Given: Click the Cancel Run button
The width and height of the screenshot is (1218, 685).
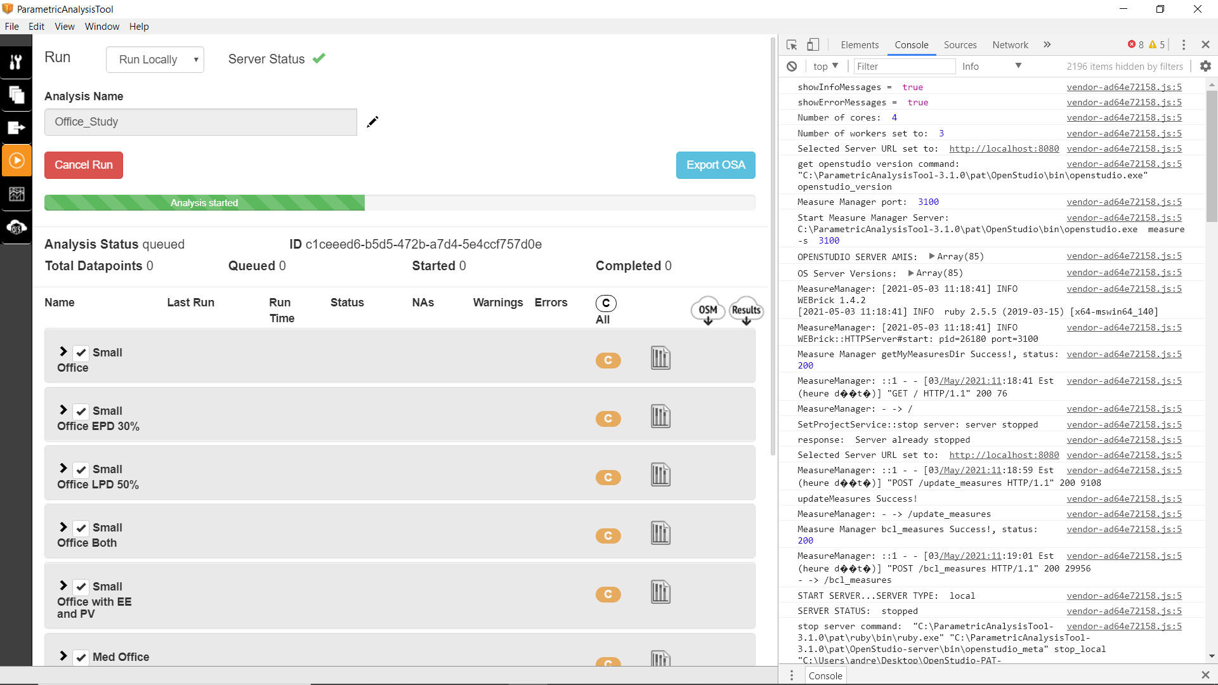Looking at the screenshot, I should pyautogui.click(x=83, y=165).
